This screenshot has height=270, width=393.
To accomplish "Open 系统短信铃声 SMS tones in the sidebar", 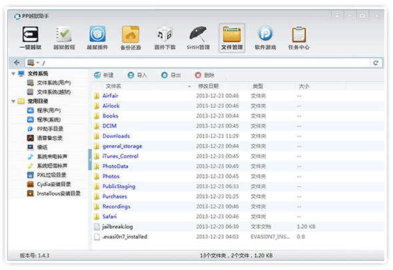I will click(x=47, y=166).
